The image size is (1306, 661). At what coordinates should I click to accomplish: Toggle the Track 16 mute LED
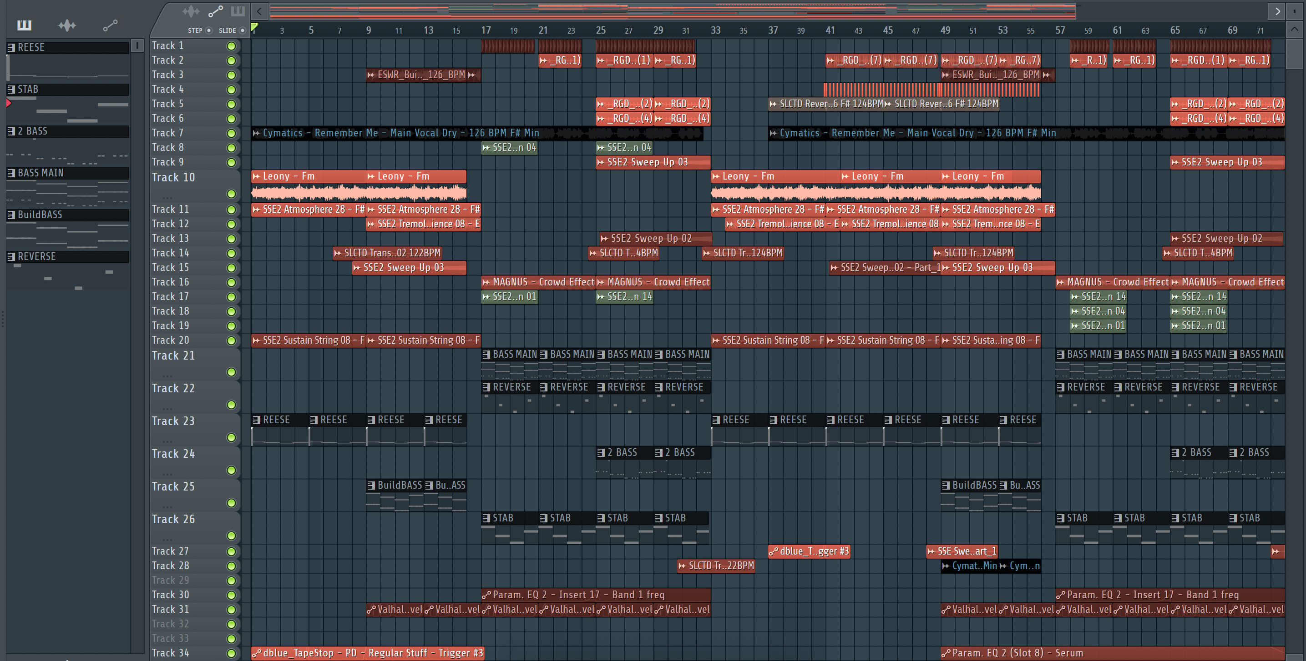[x=231, y=282]
